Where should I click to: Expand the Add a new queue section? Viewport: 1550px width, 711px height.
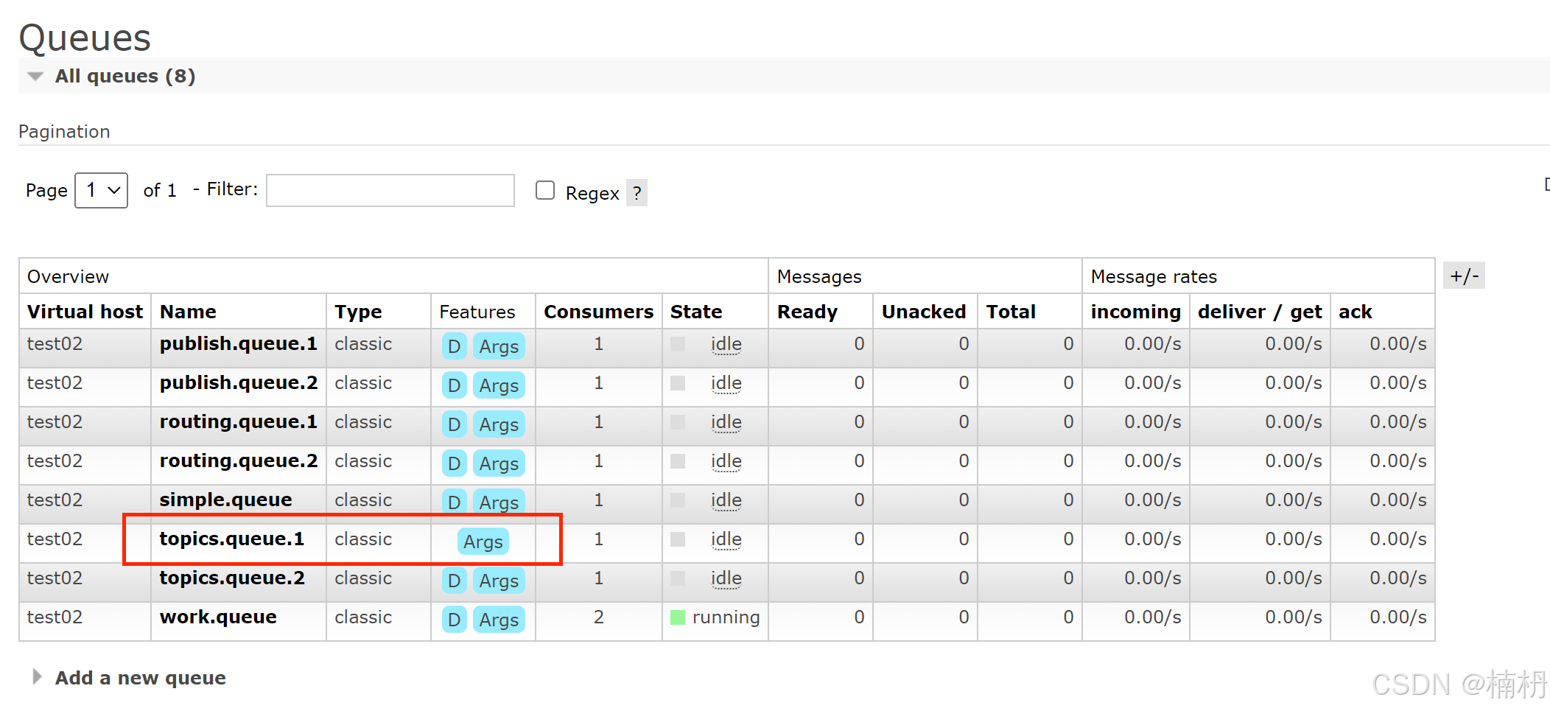[x=139, y=677]
